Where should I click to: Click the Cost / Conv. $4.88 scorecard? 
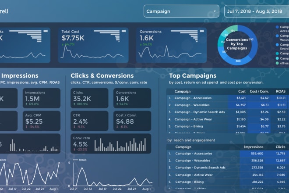(132, 121)
